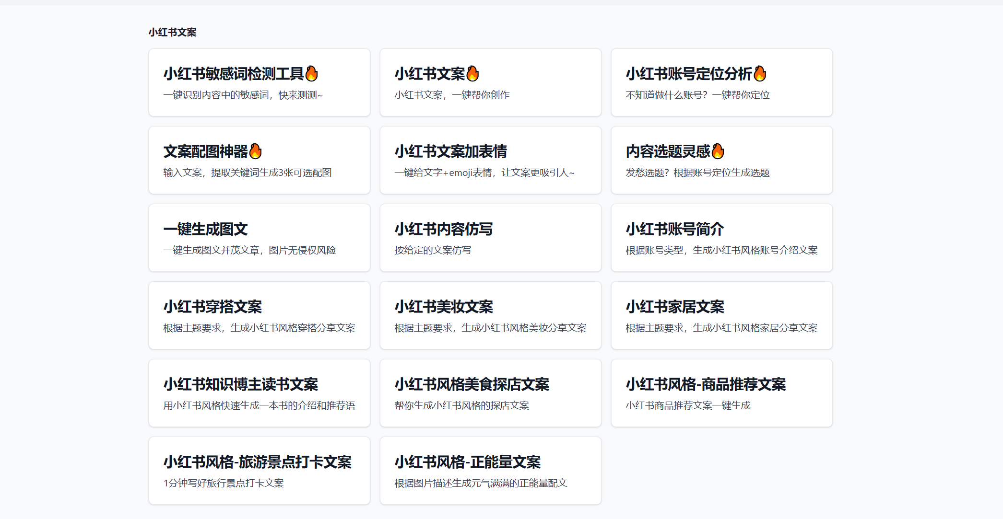Open the 小红书风格-旅游景点打卡文案 card
1003x519 pixels.
click(259, 471)
